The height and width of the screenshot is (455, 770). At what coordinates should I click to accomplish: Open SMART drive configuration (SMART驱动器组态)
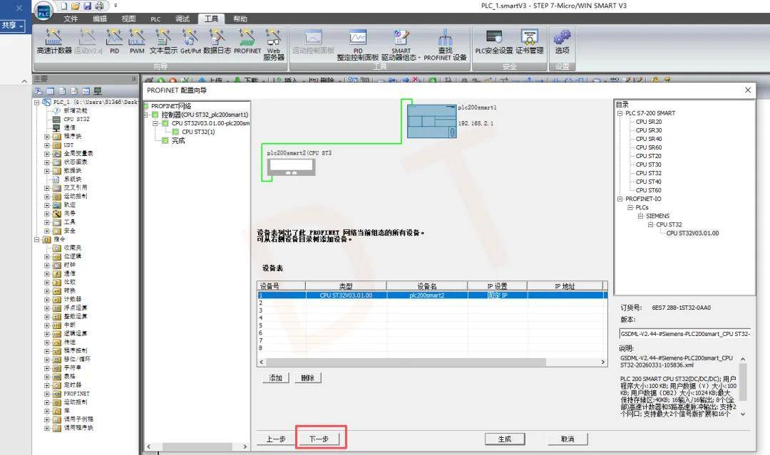click(401, 44)
